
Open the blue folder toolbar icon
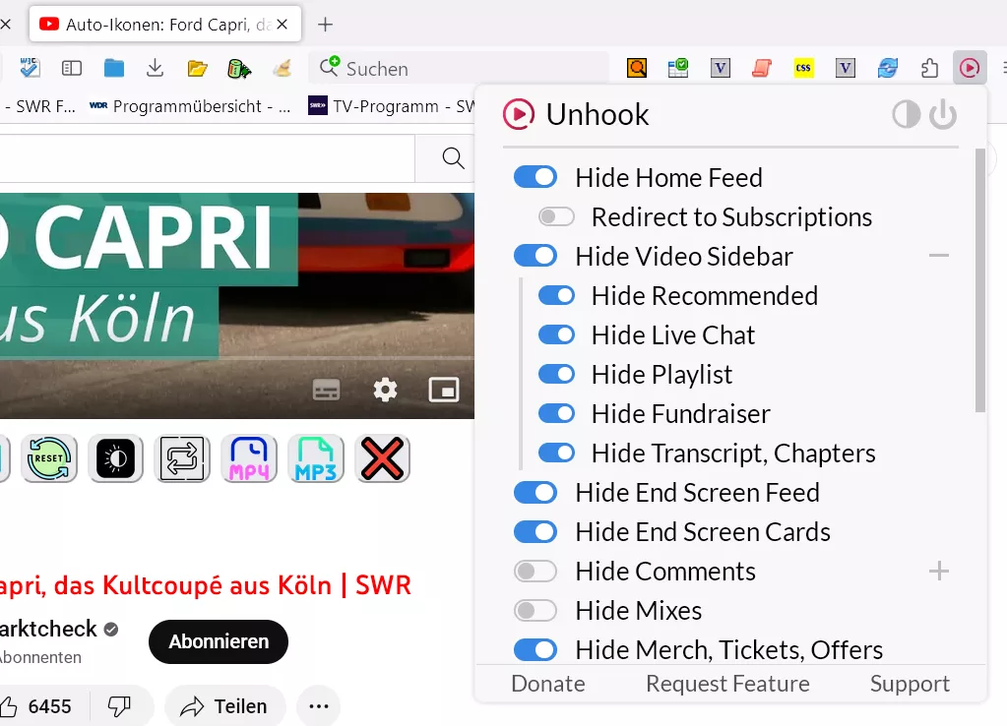(113, 68)
